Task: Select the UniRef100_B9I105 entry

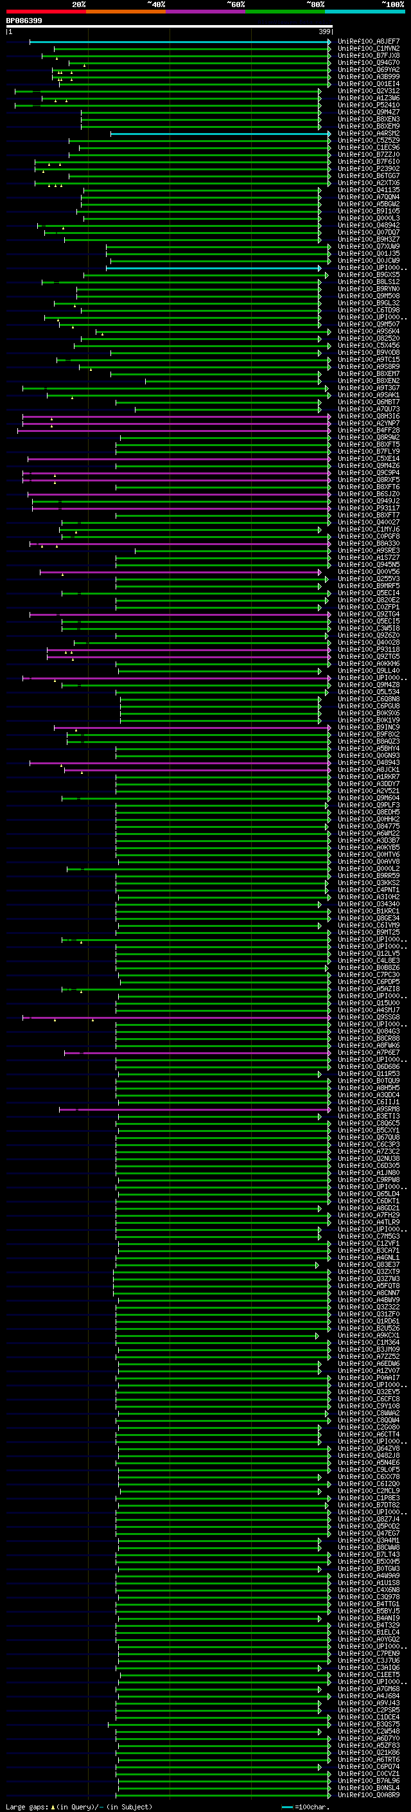Action: click(x=368, y=211)
